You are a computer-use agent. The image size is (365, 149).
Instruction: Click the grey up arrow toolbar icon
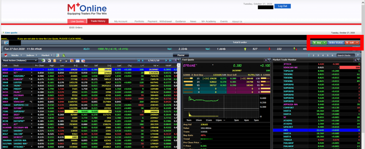pos(61,61)
